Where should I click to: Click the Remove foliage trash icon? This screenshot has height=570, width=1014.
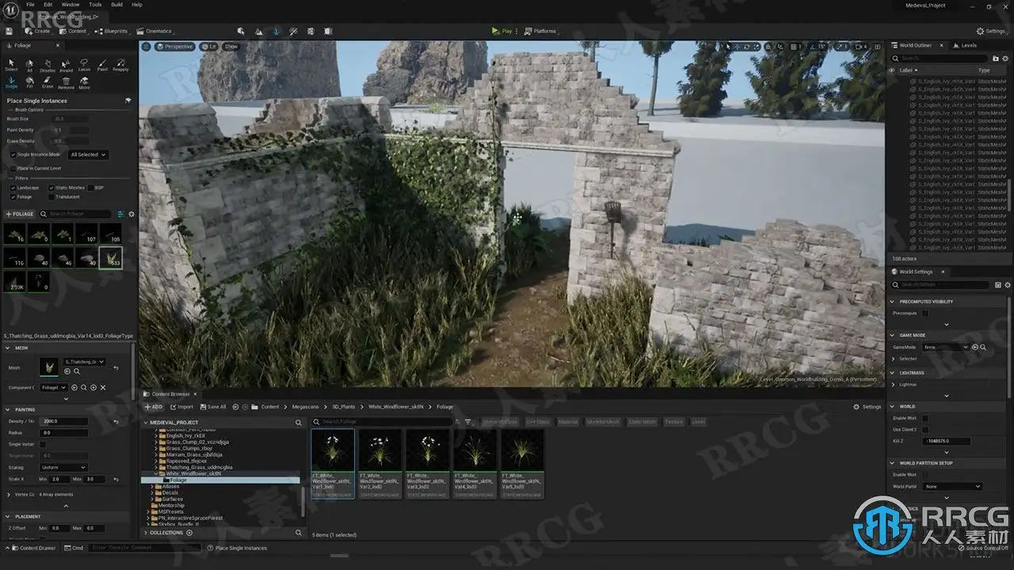[x=66, y=82]
